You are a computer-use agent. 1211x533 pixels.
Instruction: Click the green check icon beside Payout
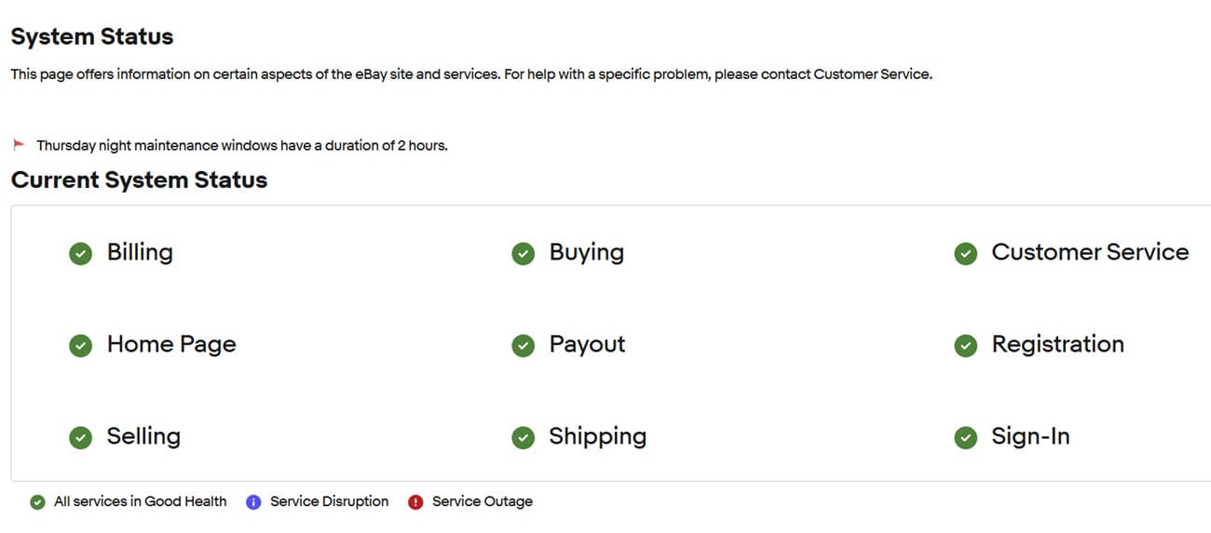tap(524, 345)
